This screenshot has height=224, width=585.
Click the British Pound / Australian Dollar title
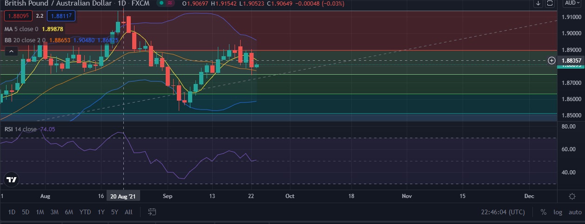(x=58, y=3)
